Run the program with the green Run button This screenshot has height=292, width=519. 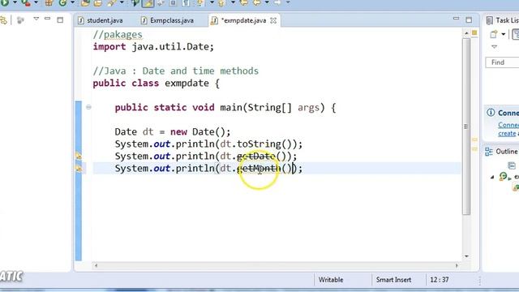tap(5, 3)
